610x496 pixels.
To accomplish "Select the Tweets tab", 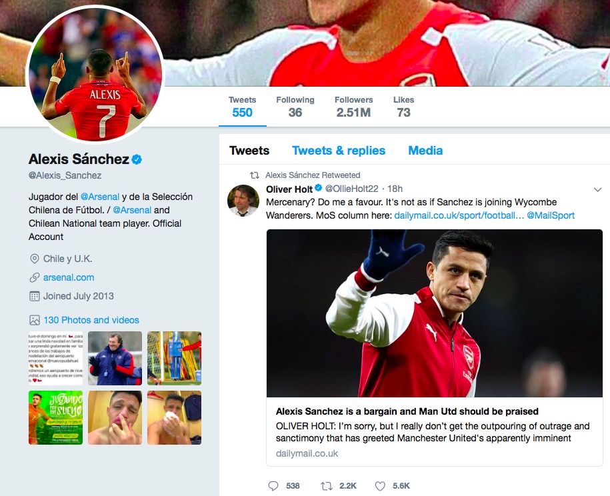I will pos(249,151).
